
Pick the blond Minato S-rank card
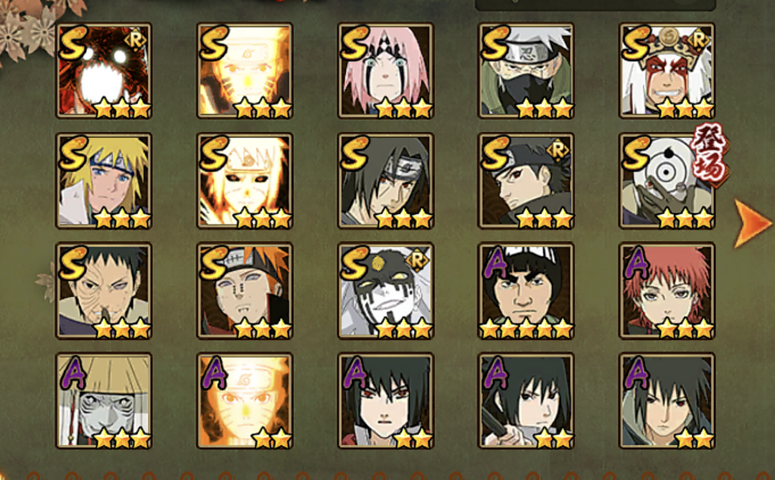(x=104, y=181)
